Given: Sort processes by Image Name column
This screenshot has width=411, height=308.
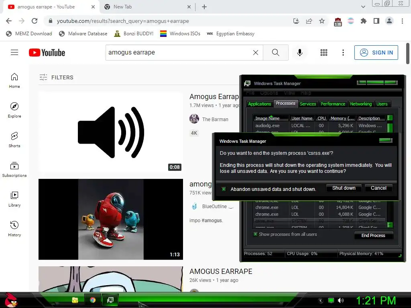Looking at the screenshot, I should tap(271, 118).
